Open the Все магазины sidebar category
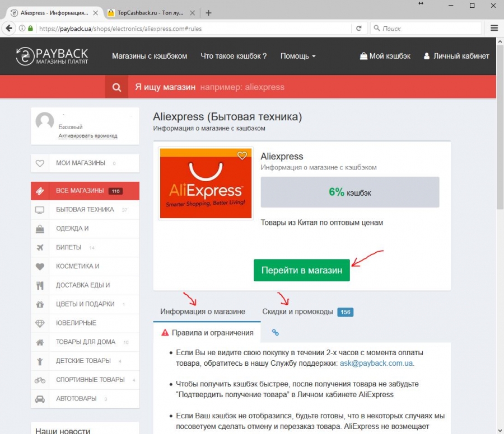504x434 pixels. click(x=85, y=191)
